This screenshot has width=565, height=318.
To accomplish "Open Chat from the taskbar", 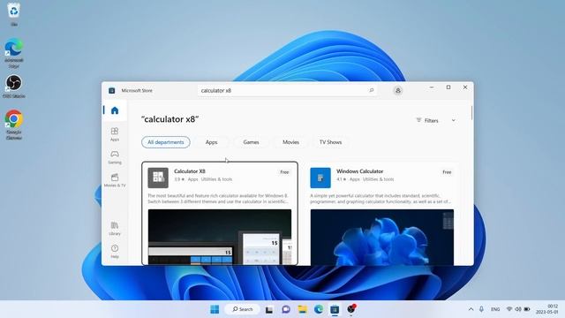I will (286, 309).
